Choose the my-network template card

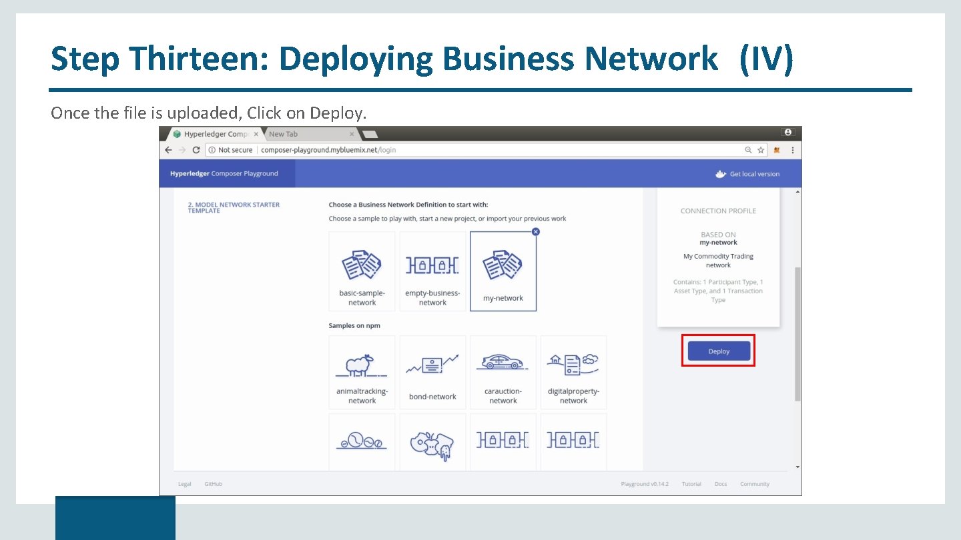[503, 271]
